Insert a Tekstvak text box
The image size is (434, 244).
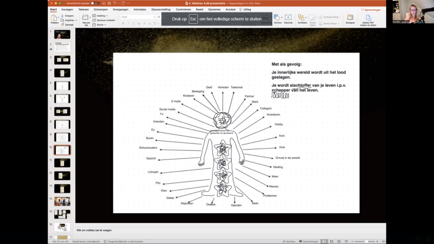[288, 18]
